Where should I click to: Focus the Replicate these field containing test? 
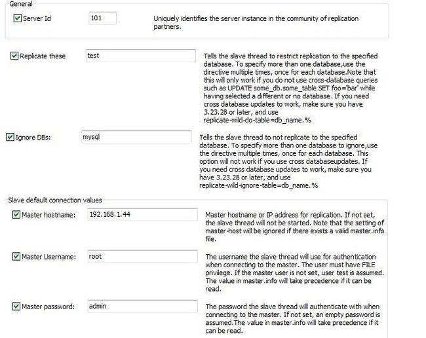click(x=141, y=56)
